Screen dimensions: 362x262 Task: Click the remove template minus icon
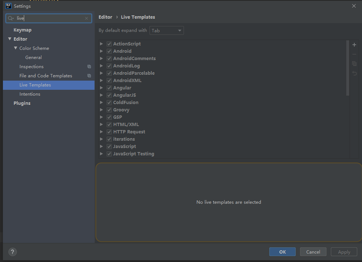point(354,54)
